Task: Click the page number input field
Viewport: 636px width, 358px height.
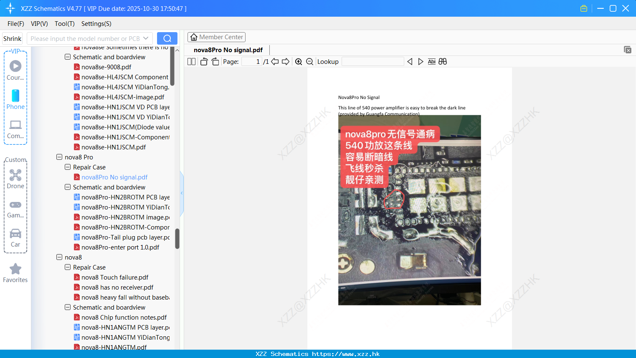Action: point(252,62)
